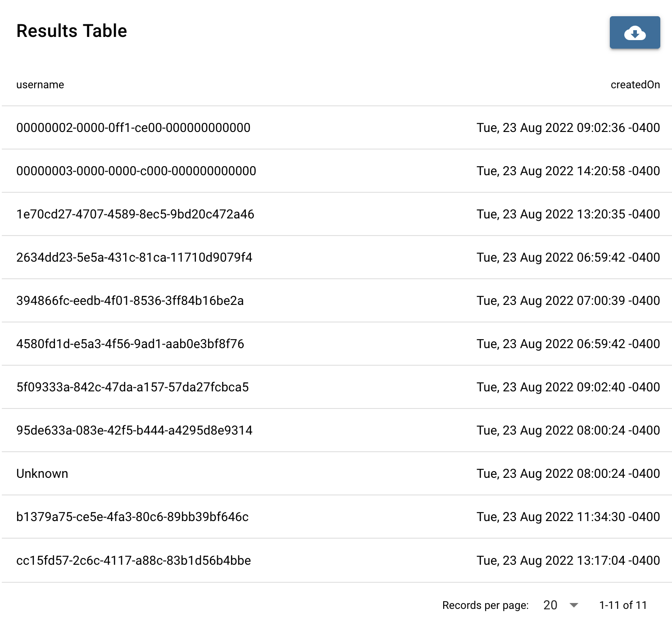
Task: Sort by the username column header
Action: tap(40, 85)
